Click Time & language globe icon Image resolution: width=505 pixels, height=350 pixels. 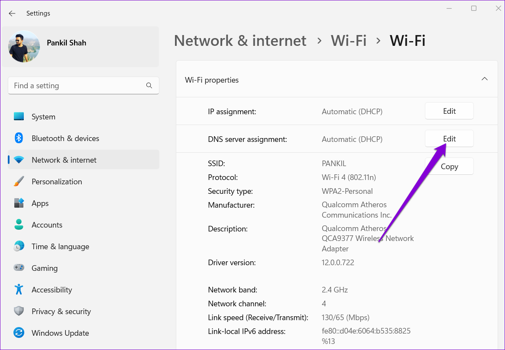(x=19, y=247)
